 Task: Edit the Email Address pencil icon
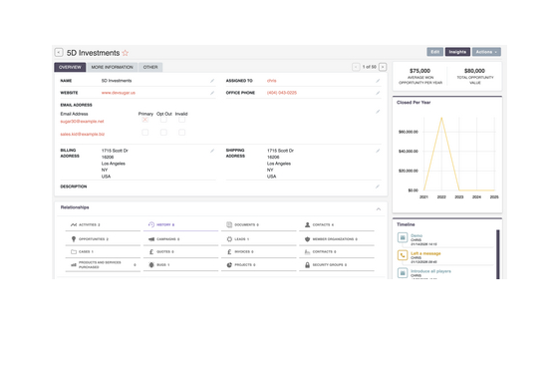(378, 112)
